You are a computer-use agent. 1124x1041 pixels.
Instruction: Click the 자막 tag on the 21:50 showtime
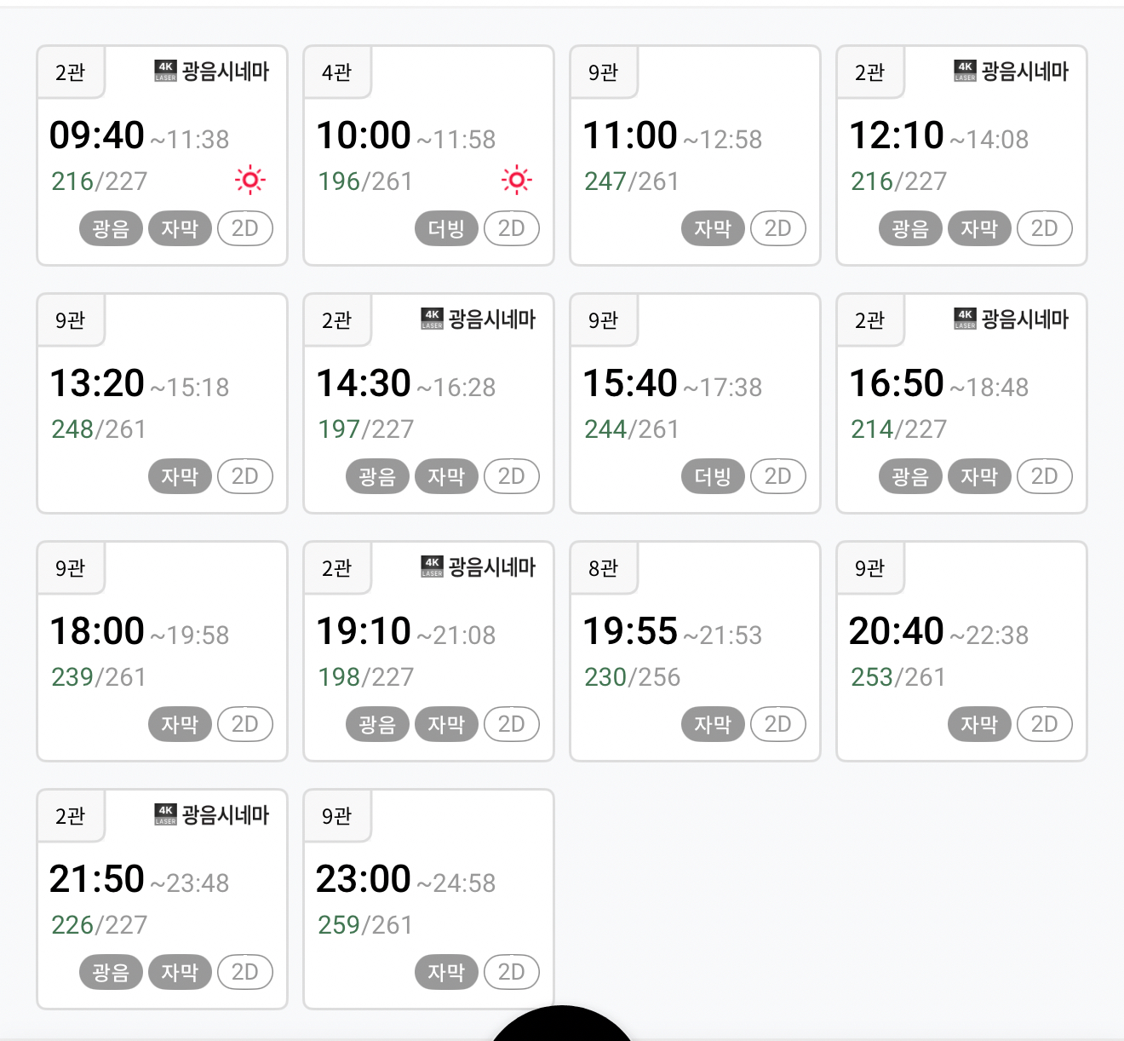180,972
